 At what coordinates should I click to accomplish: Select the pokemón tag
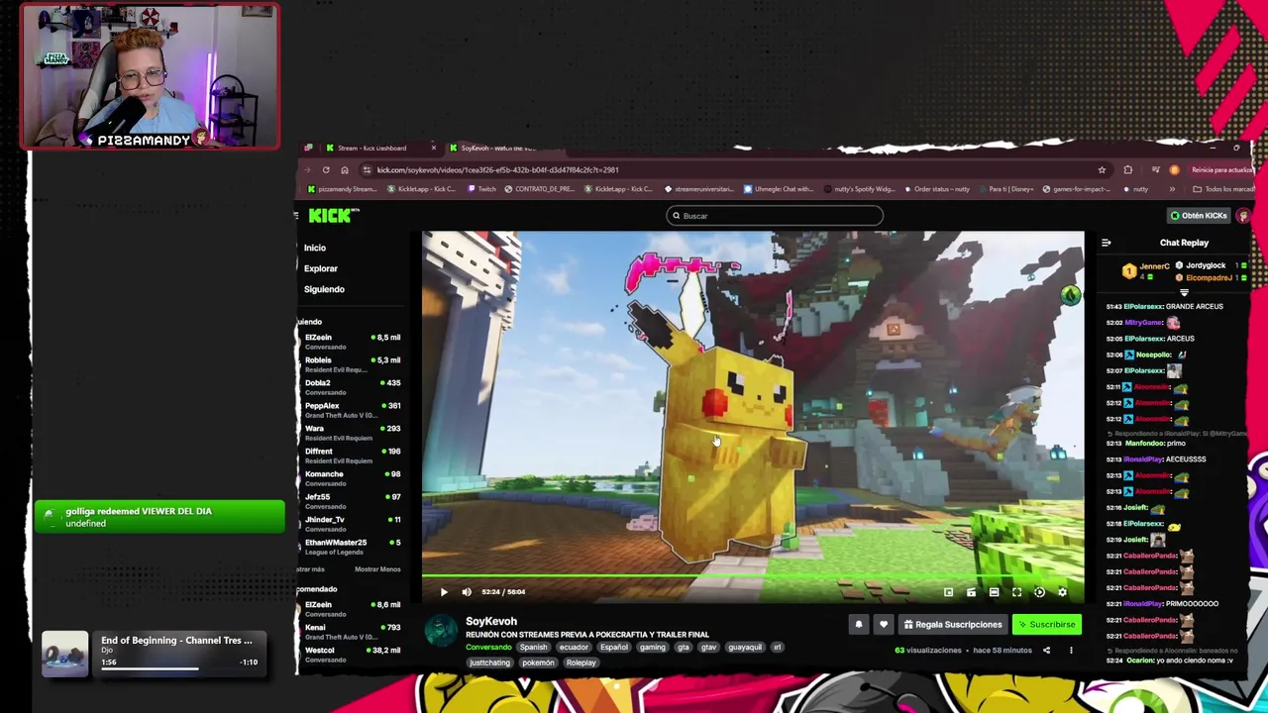538,662
